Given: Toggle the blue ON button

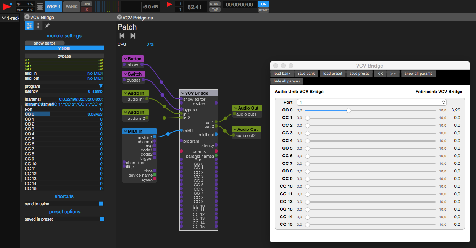Looking at the screenshot, I should point(264,4).
